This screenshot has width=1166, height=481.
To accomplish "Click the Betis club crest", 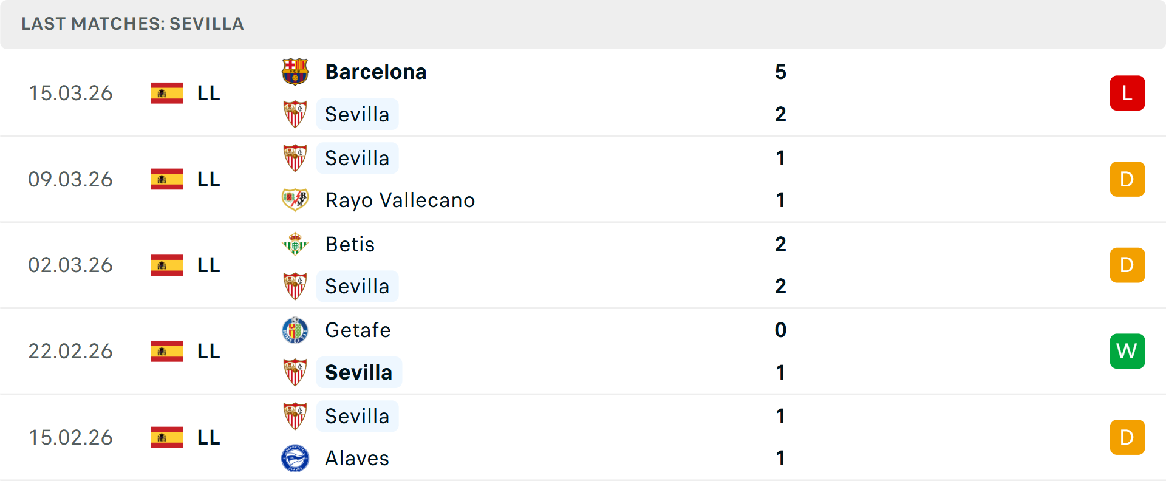I will click(x=296, y=244).
